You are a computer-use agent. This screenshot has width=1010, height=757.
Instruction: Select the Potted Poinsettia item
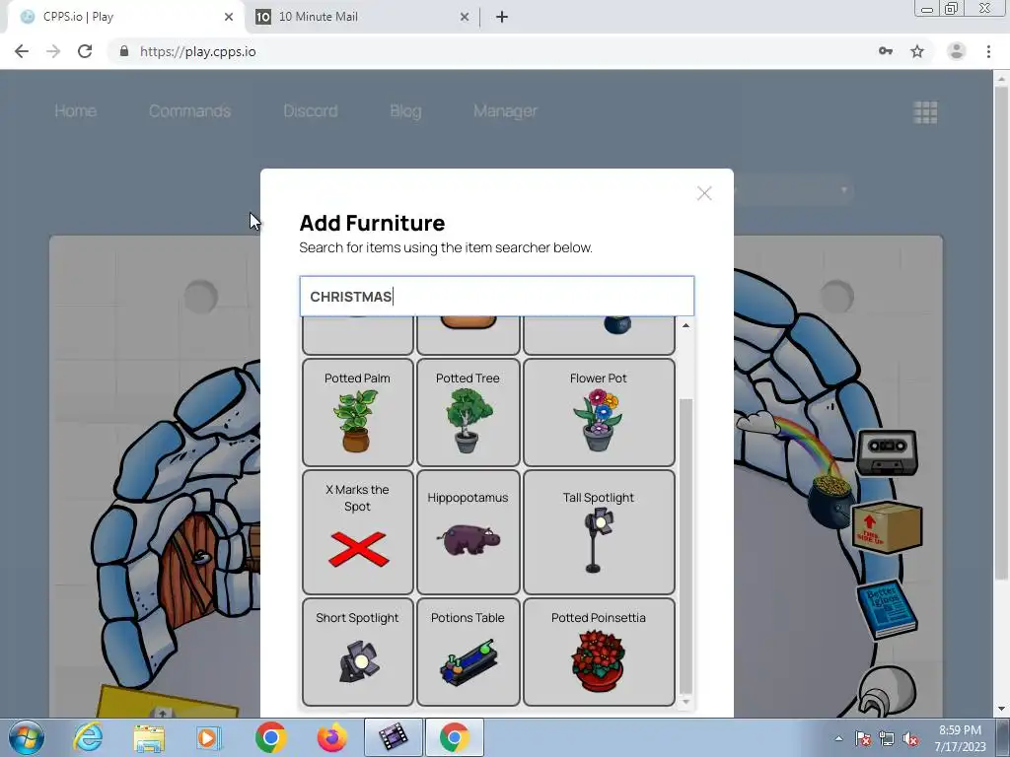pyautogui.click(x=599, y=652)
